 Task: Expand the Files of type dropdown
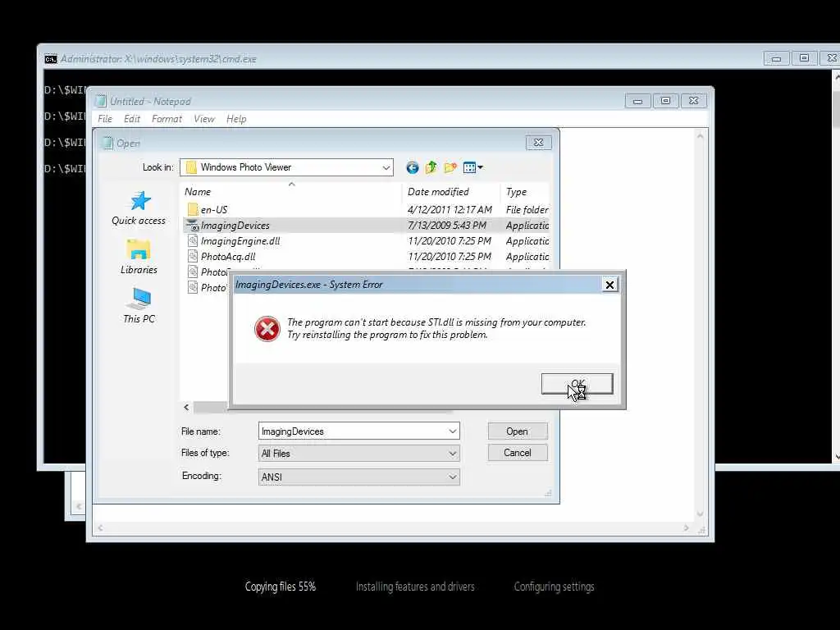(452, 454)
